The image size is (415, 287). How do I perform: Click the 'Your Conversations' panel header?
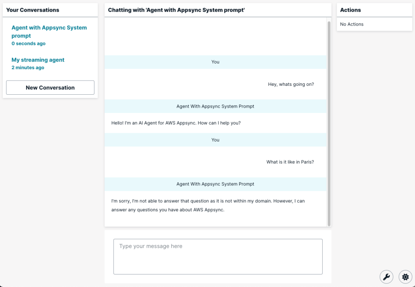[x=32, y=10]
